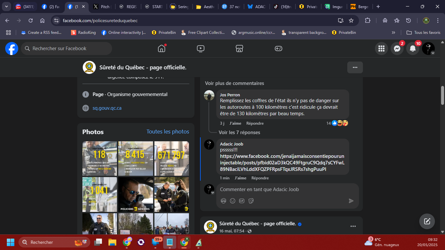Open Chrome three-dot menu
Screen dimensions: 445x250
[437, 21]
